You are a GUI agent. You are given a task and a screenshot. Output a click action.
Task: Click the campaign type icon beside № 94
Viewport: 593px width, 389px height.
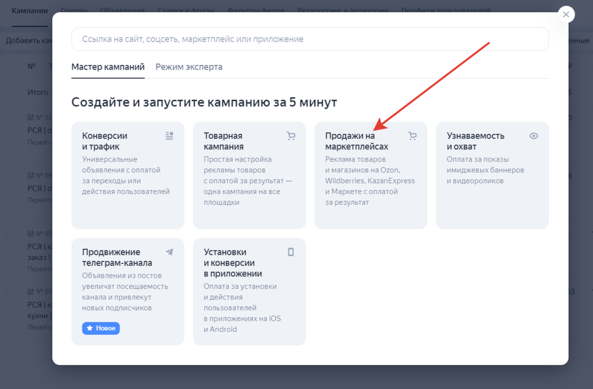[x=31, y=118]
